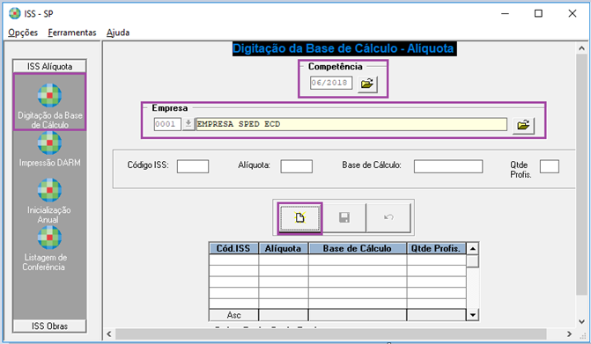The height and width of the screenshot is (344, 591).
Task: Click the ISS - SP app icon
Action: 15,13
